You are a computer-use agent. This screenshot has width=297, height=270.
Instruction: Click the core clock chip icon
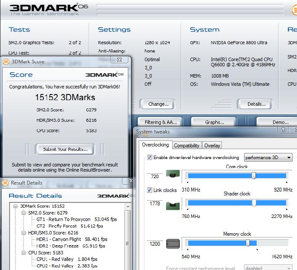(x=173, y=174)
